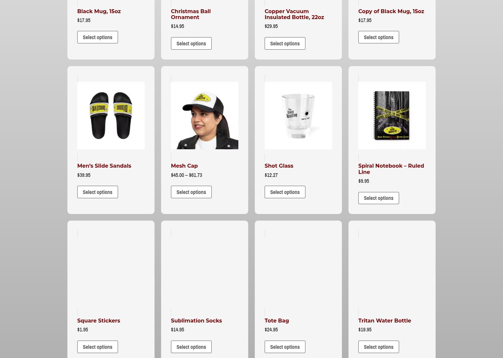Open the Tritan Water Bottle title link
503x358 pixels.
385,321
